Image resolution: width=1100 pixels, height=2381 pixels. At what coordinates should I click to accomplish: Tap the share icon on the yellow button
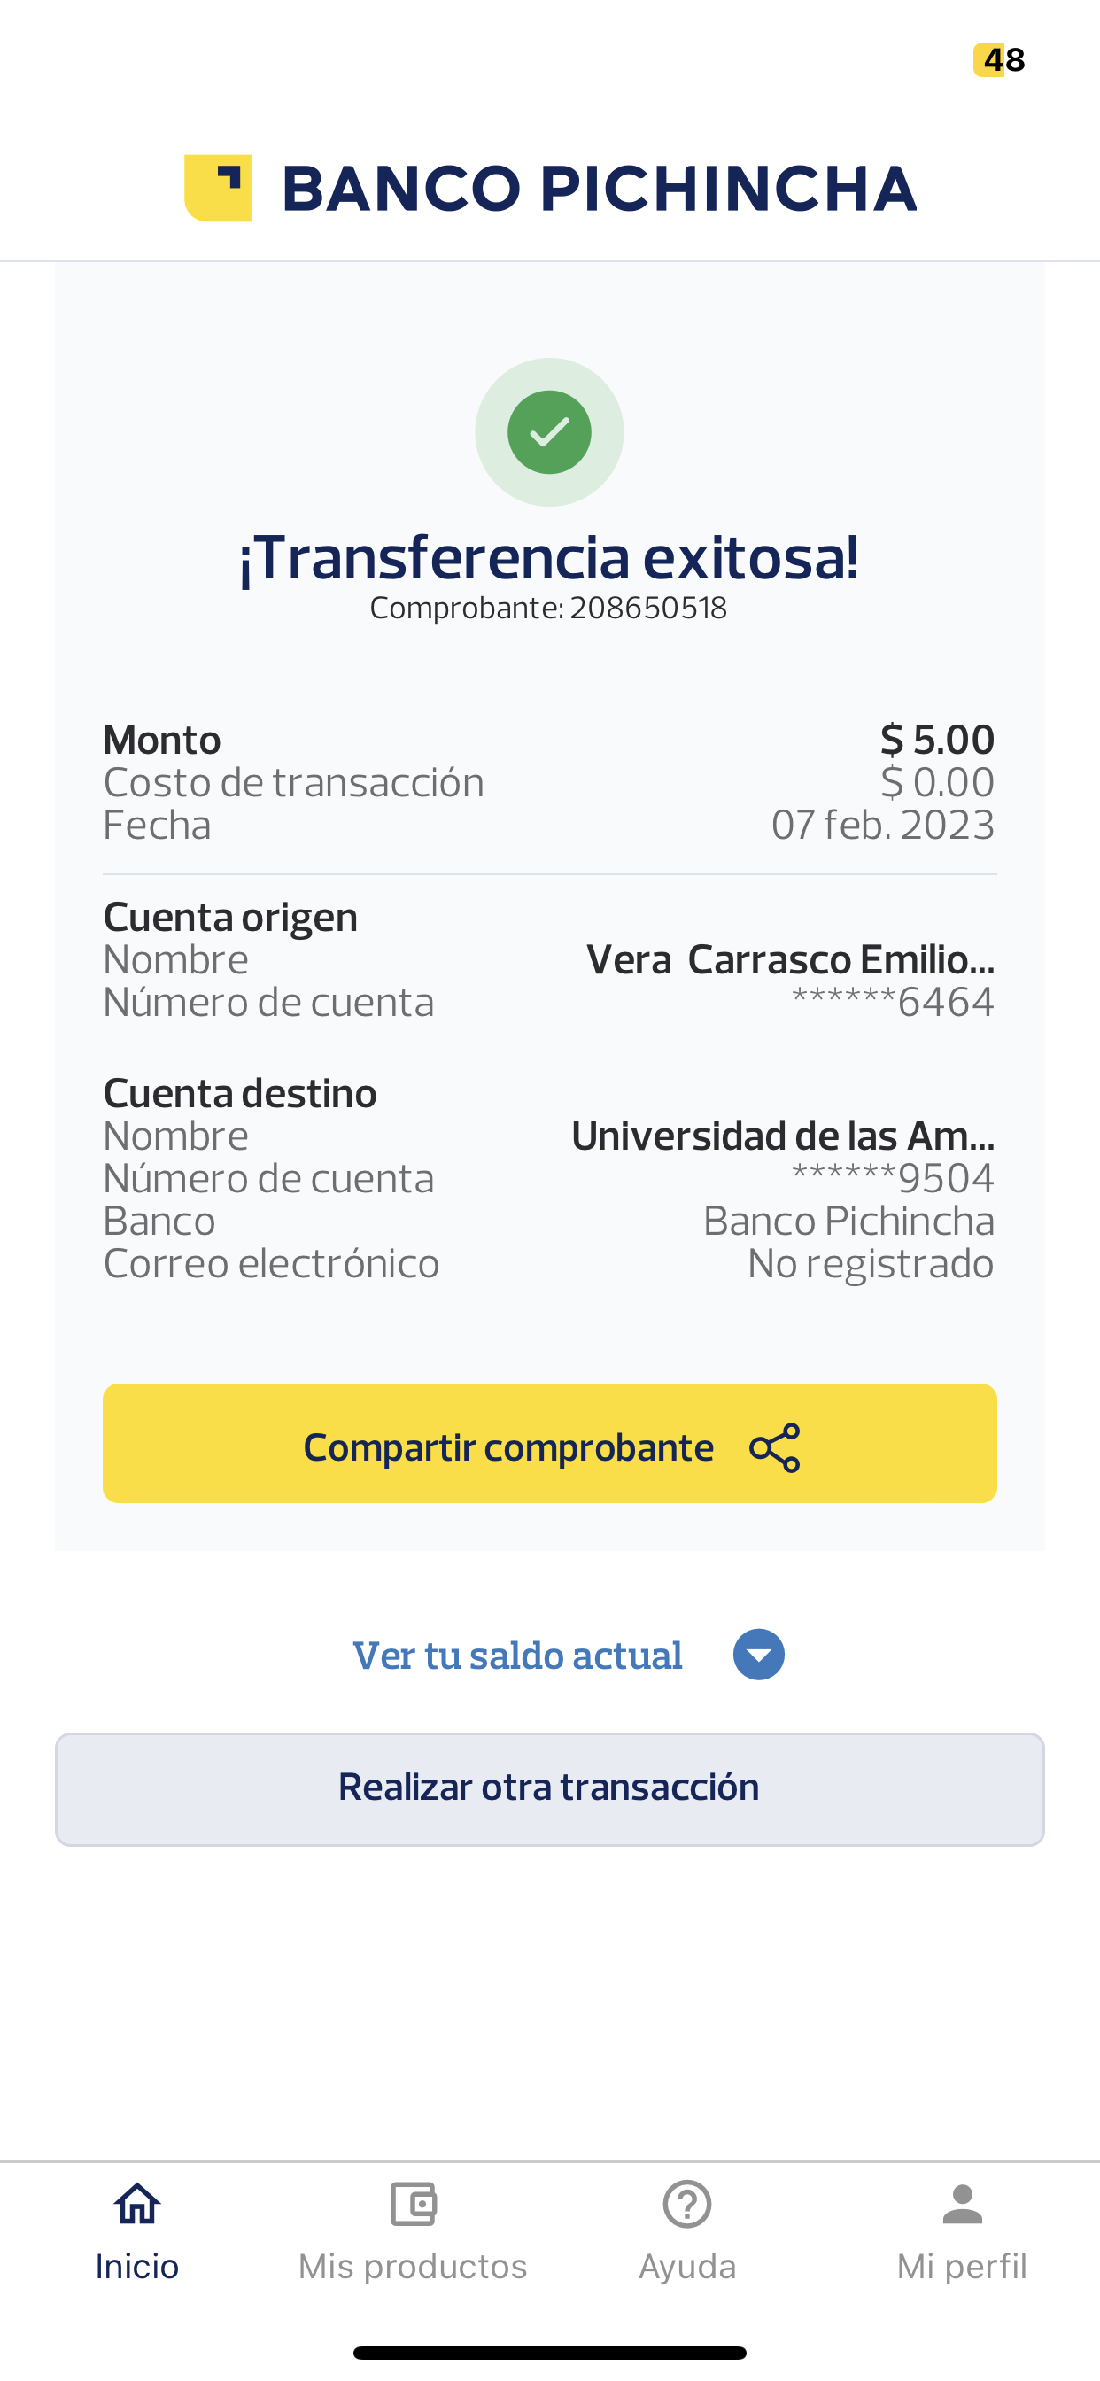(775, 1447)
